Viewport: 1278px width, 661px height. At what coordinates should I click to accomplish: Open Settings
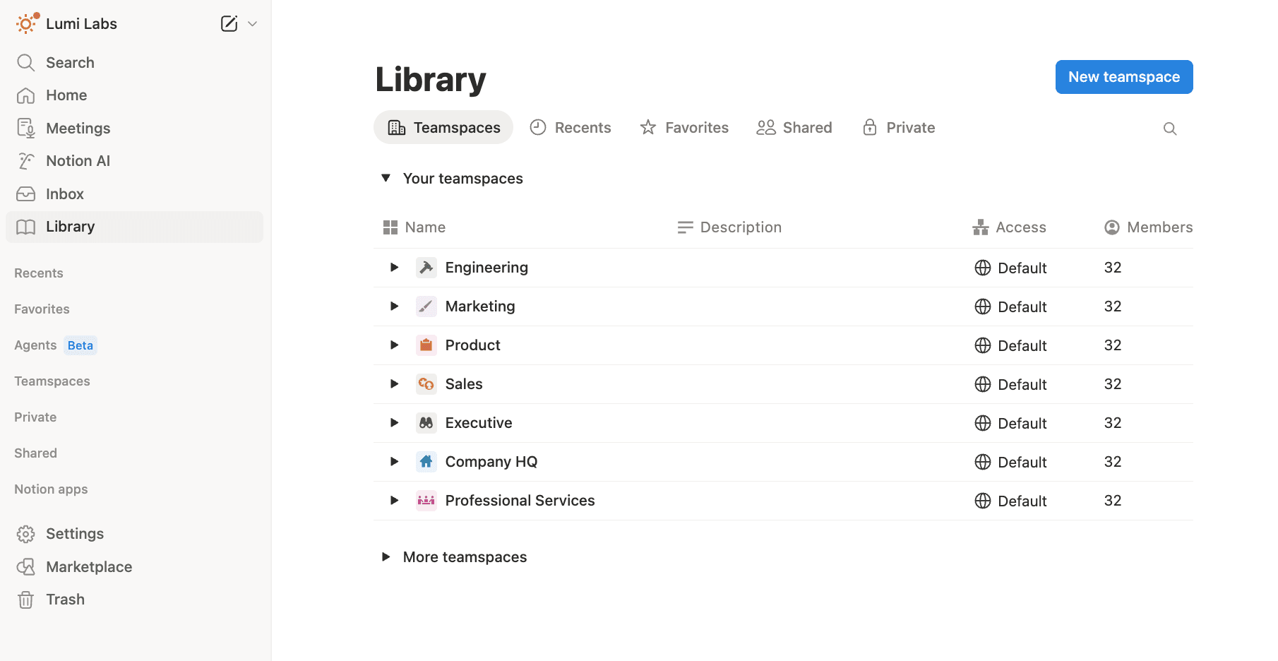pos(74,533)
